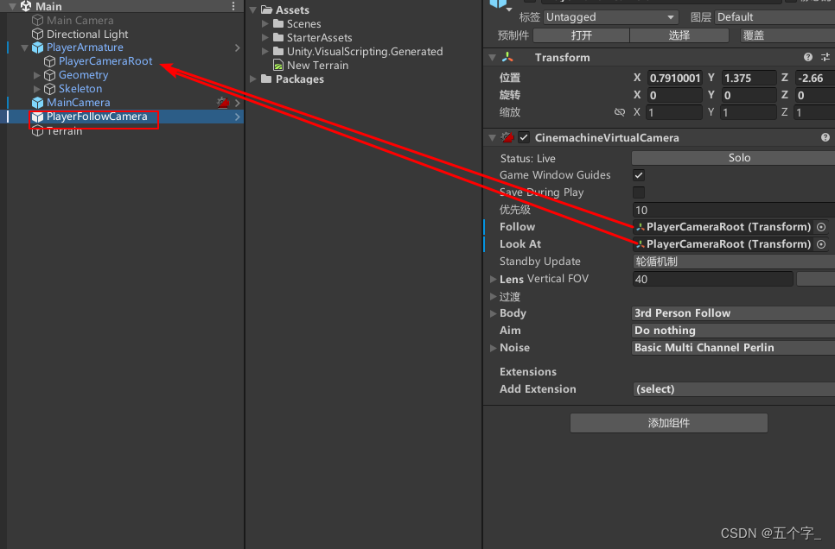Expand the 过渡 transitions foldout
This screenshot has height=549, width=835.
point(493,296)
